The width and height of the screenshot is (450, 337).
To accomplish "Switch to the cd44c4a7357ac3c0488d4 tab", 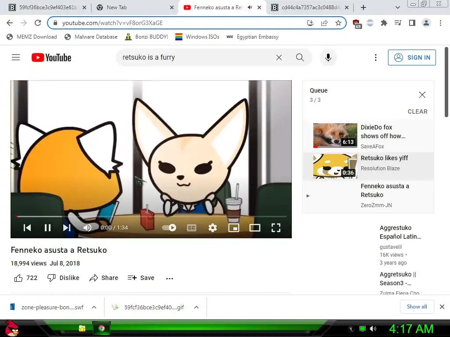I will 310,7.
